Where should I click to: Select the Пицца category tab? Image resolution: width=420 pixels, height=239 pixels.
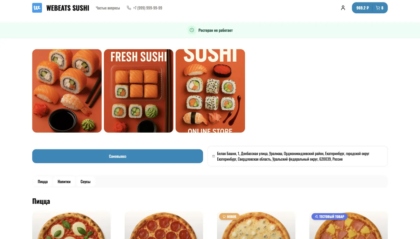pyautogui.click(x=43, y=182)
